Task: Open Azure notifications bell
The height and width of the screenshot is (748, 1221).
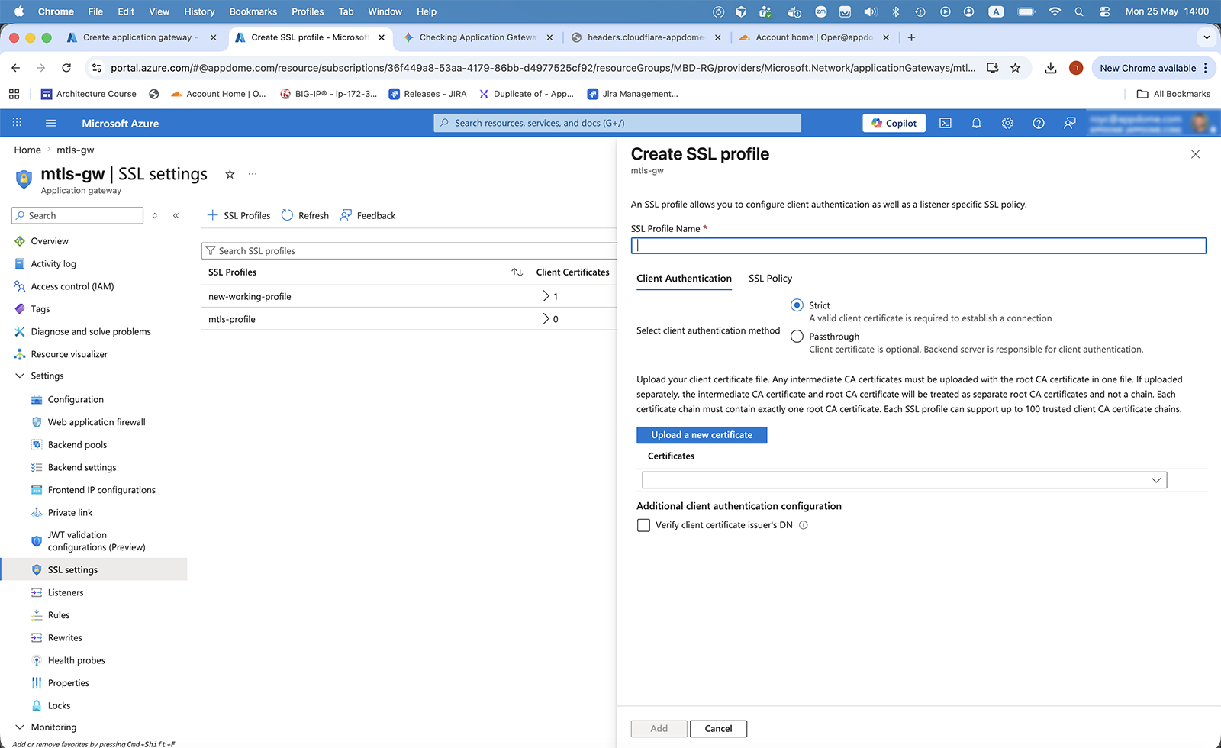Action: [x=976, y=123]
